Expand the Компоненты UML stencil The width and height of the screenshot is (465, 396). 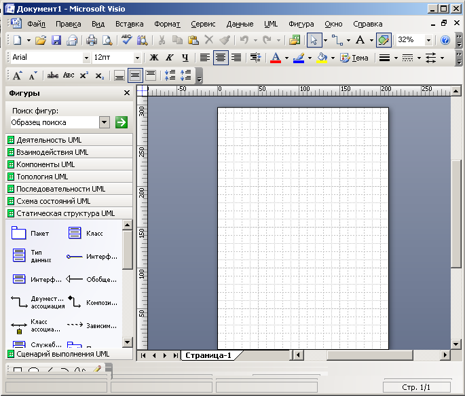(69, 164)
